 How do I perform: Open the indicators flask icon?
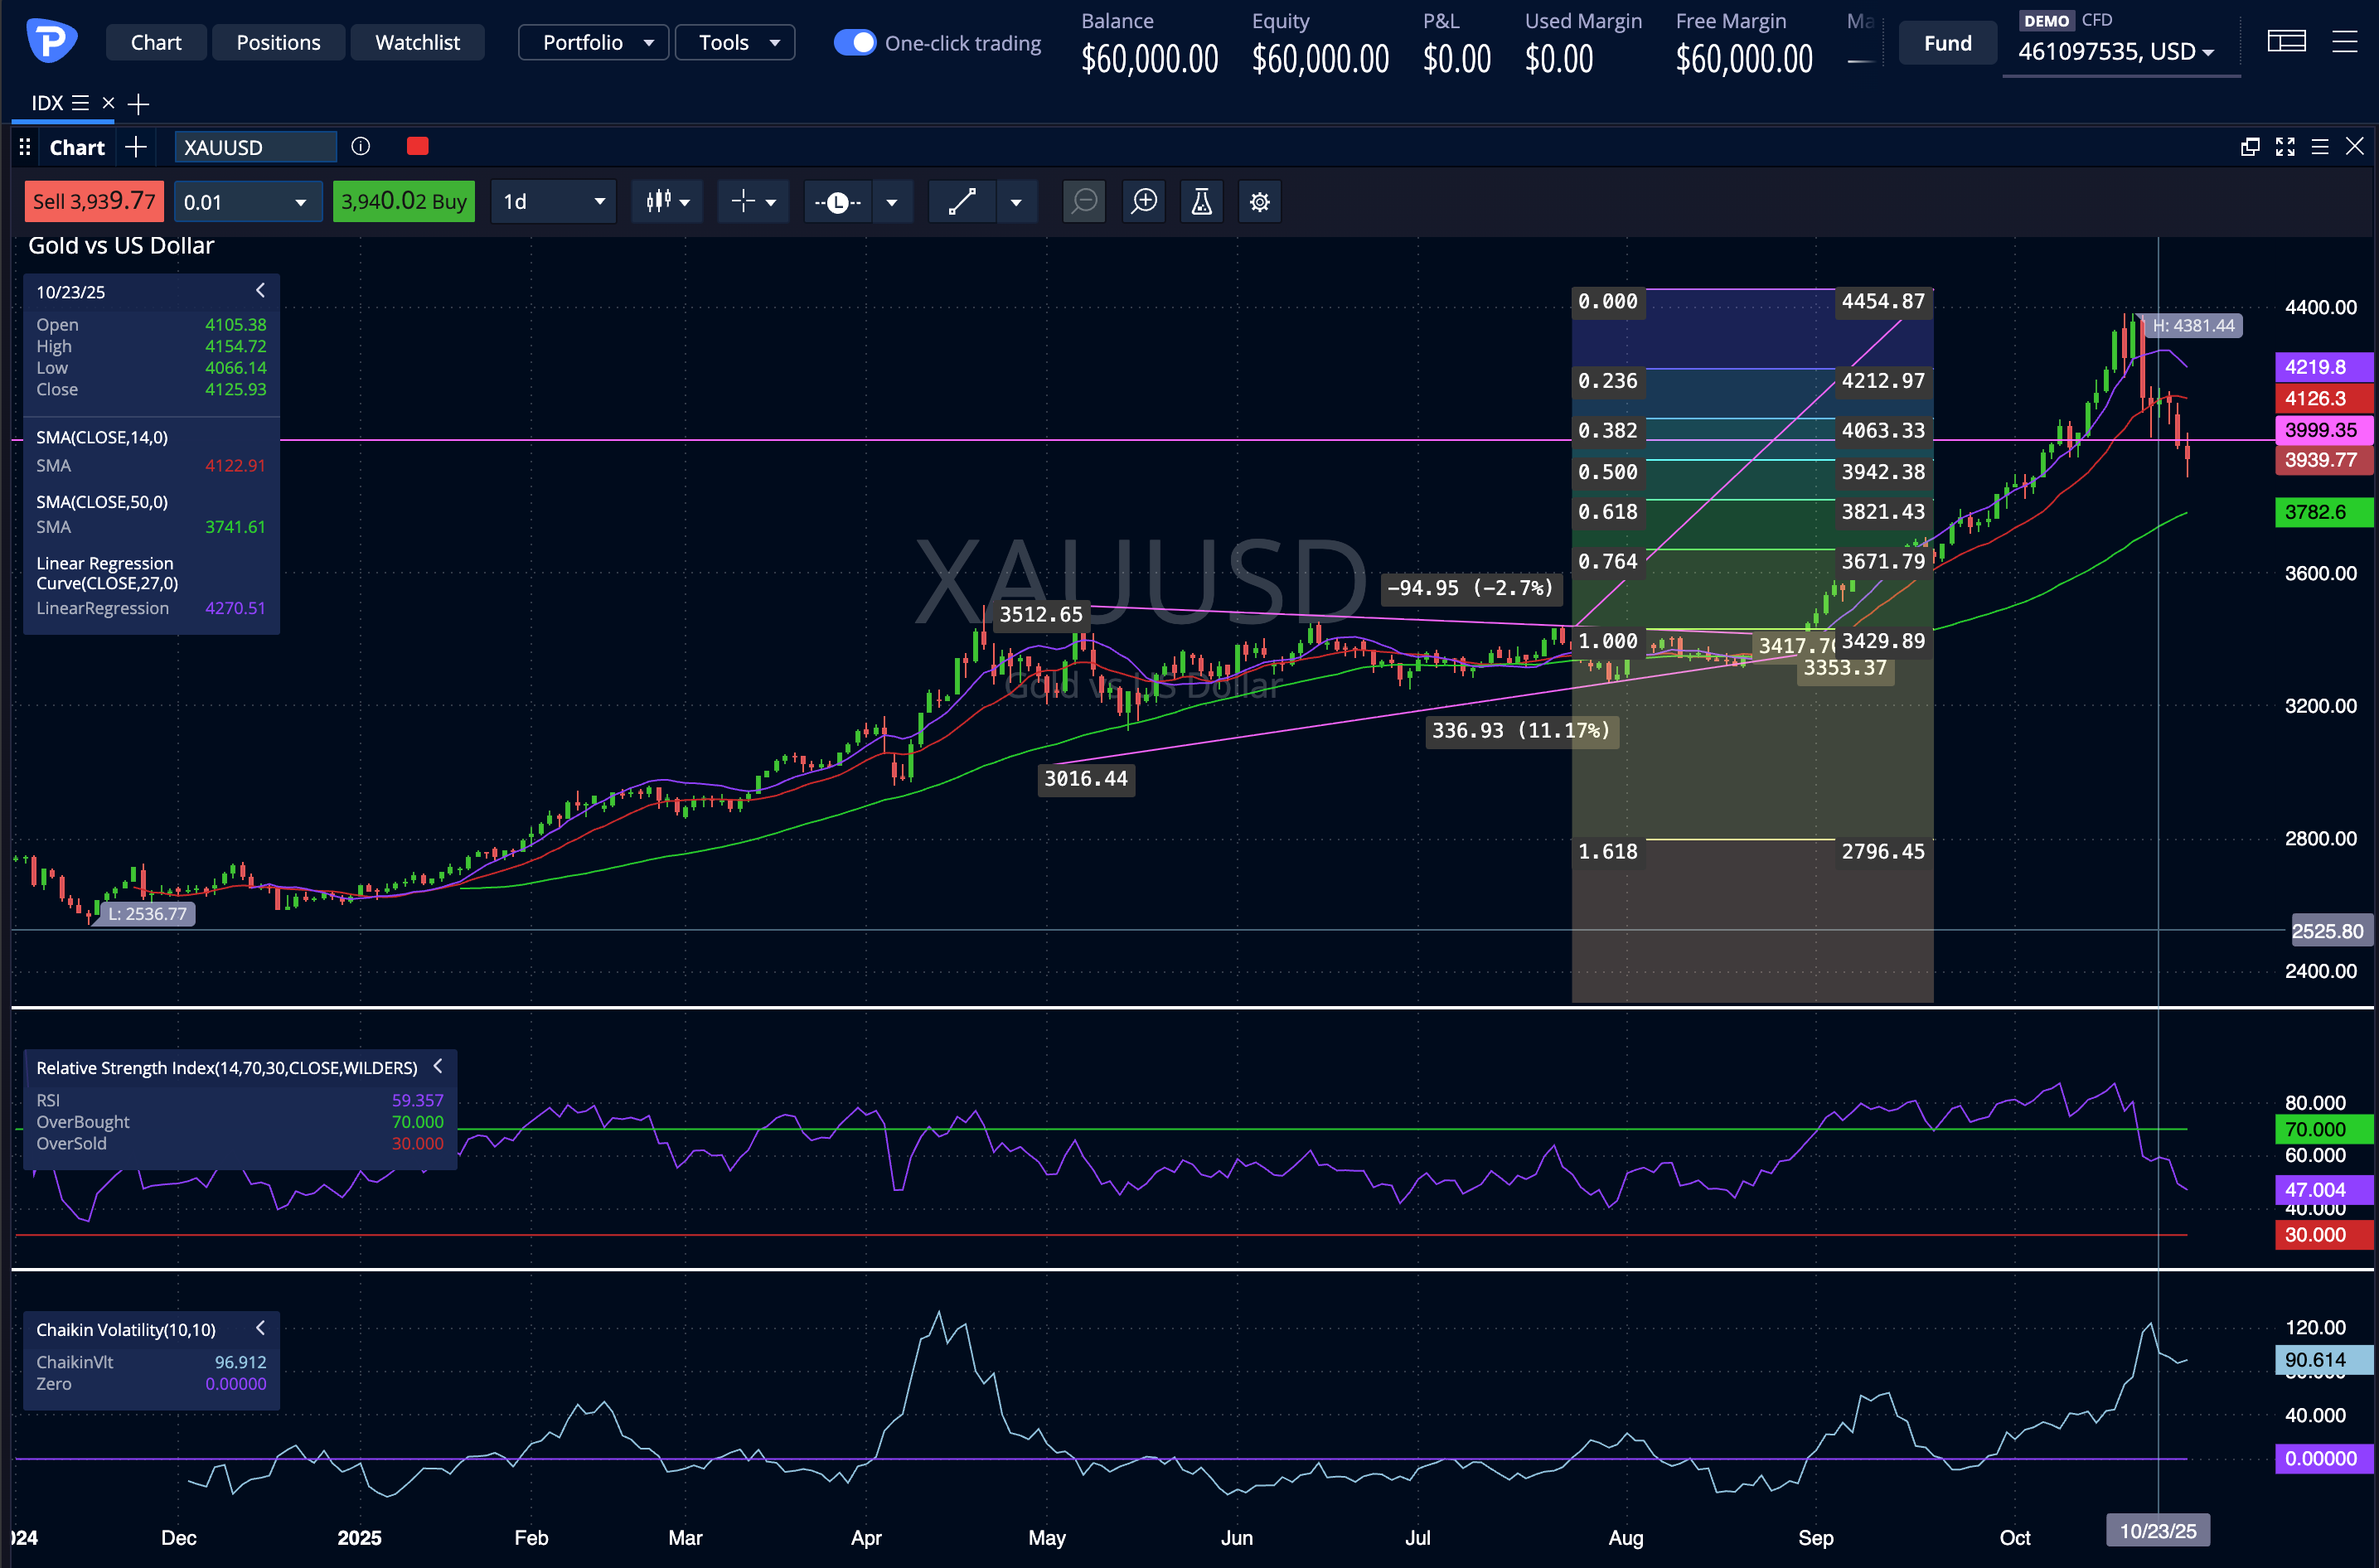pos(1201,202)
